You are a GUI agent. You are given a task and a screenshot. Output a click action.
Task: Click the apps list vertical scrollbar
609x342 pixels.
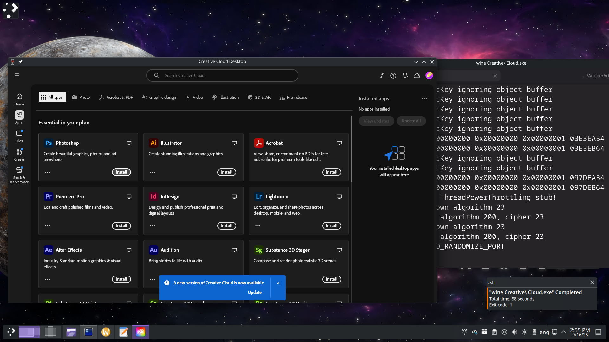[x=351, y=149]
